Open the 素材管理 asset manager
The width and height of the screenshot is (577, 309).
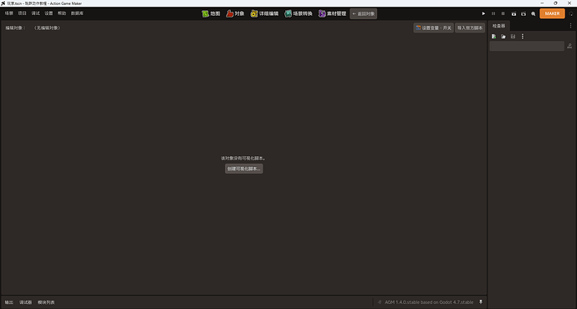tap(332, 13)
